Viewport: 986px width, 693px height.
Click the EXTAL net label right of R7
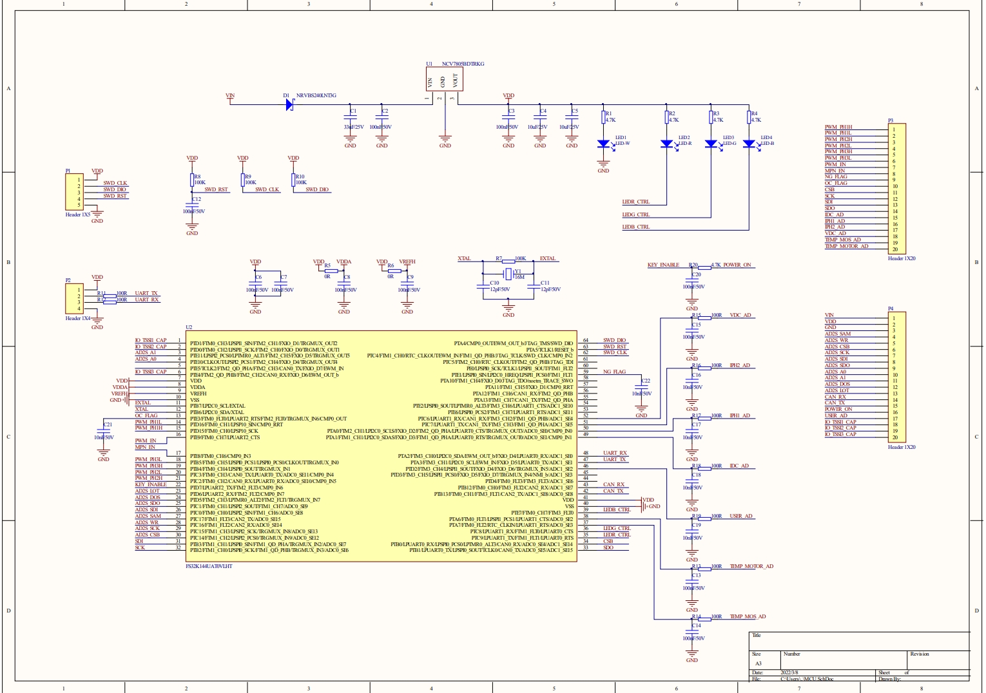pos(548,258)
